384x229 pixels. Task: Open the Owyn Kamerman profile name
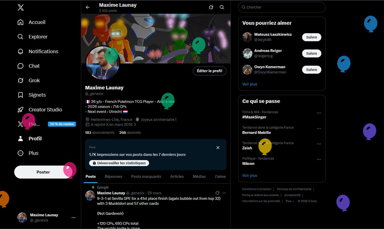coord(270,67)
